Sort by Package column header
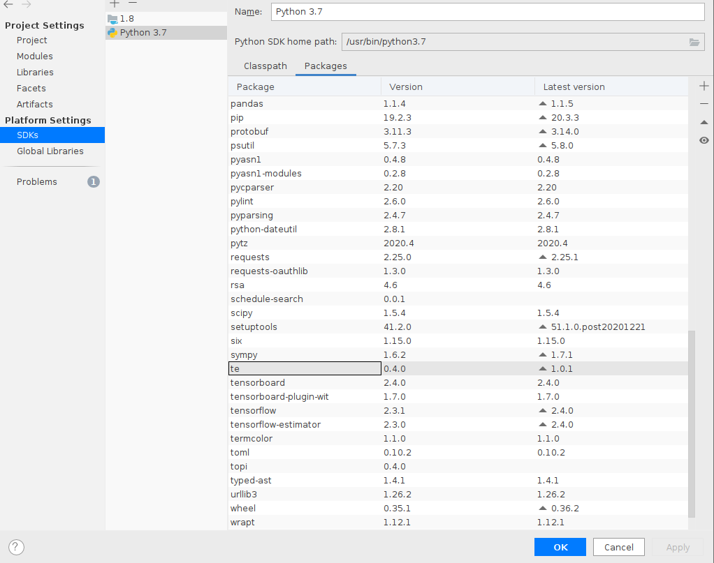The height and width of the screenshot is (563, 714). pos(305,87)
